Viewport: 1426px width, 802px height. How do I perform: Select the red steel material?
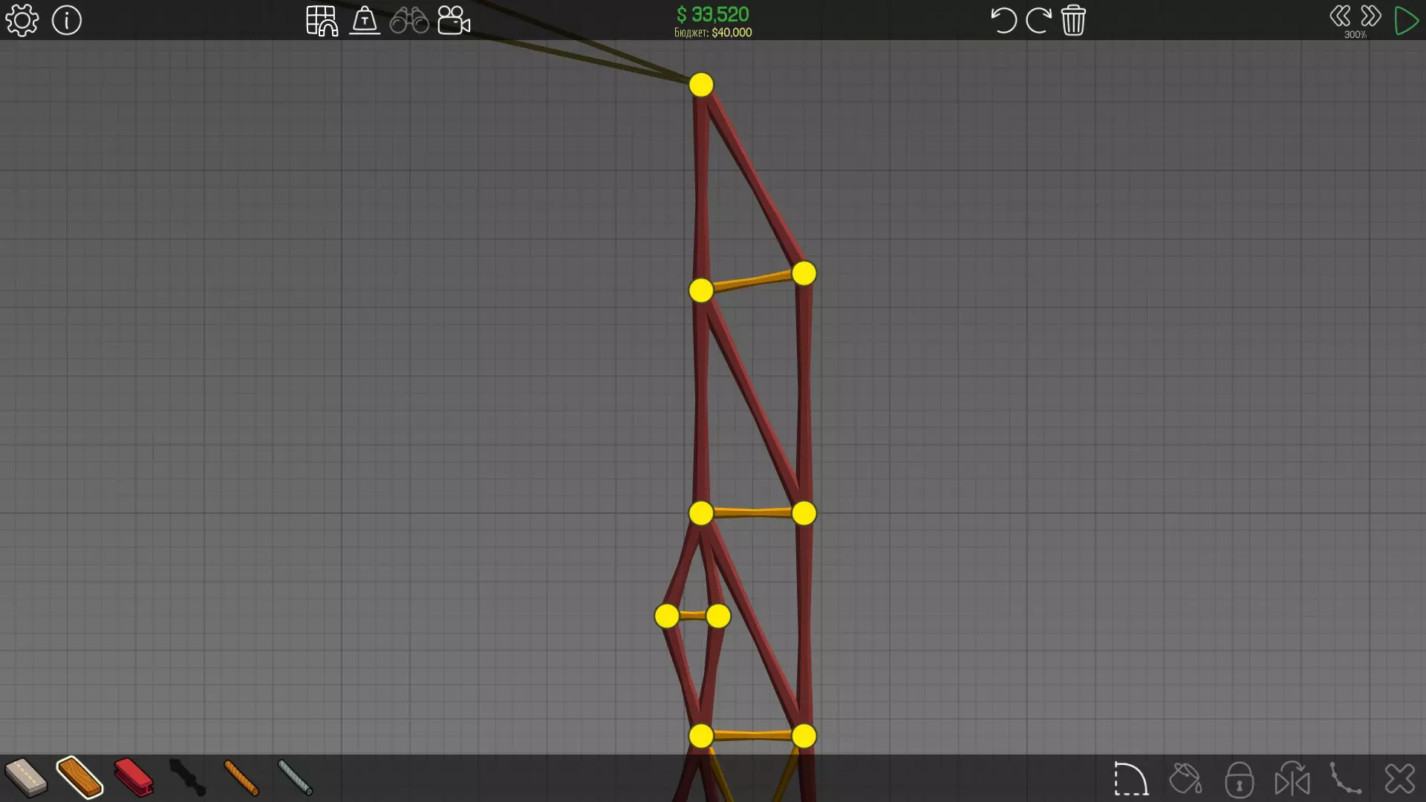134,777
